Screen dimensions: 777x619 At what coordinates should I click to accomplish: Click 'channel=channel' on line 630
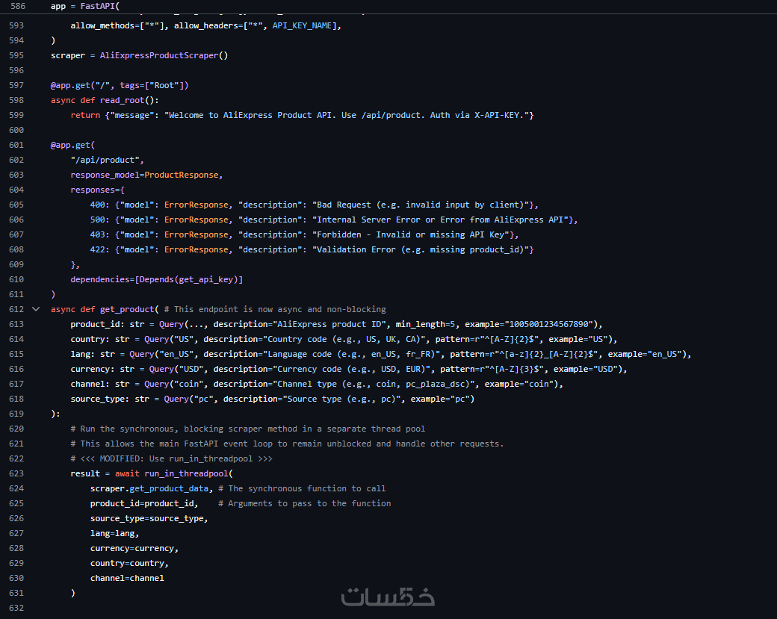pos(127,578)
